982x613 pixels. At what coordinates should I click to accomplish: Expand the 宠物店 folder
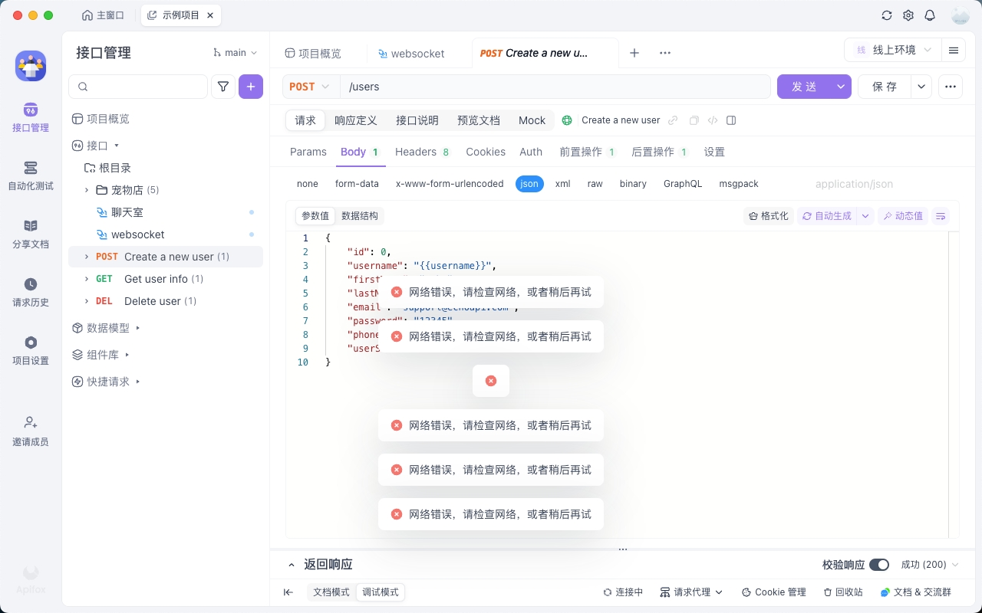pyautogui.click(x=87, y=190)
